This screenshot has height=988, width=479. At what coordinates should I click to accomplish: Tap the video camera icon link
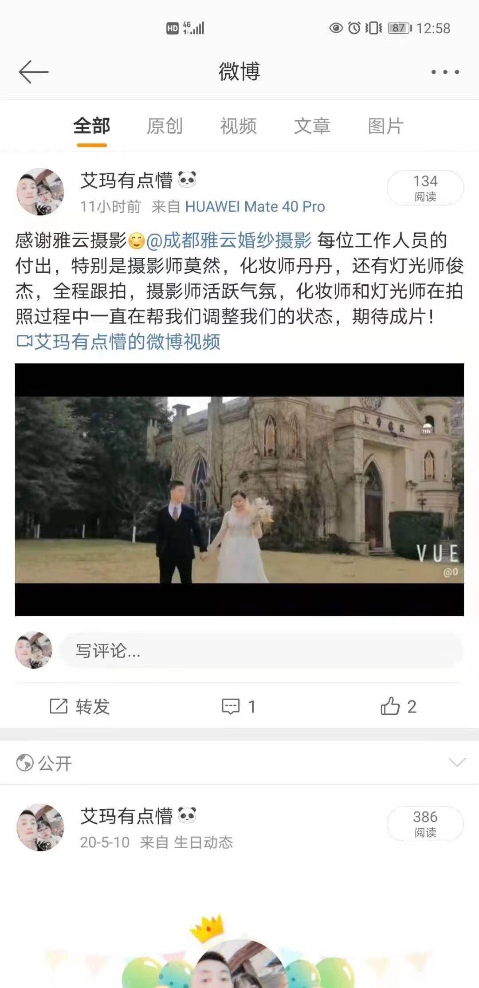coord(24,341)
